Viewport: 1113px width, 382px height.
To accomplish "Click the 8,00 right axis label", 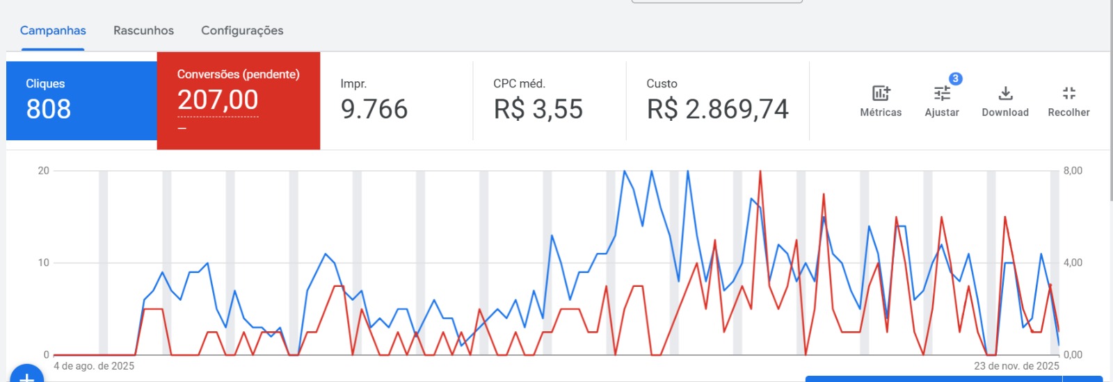I will (x=1073, y=171).
